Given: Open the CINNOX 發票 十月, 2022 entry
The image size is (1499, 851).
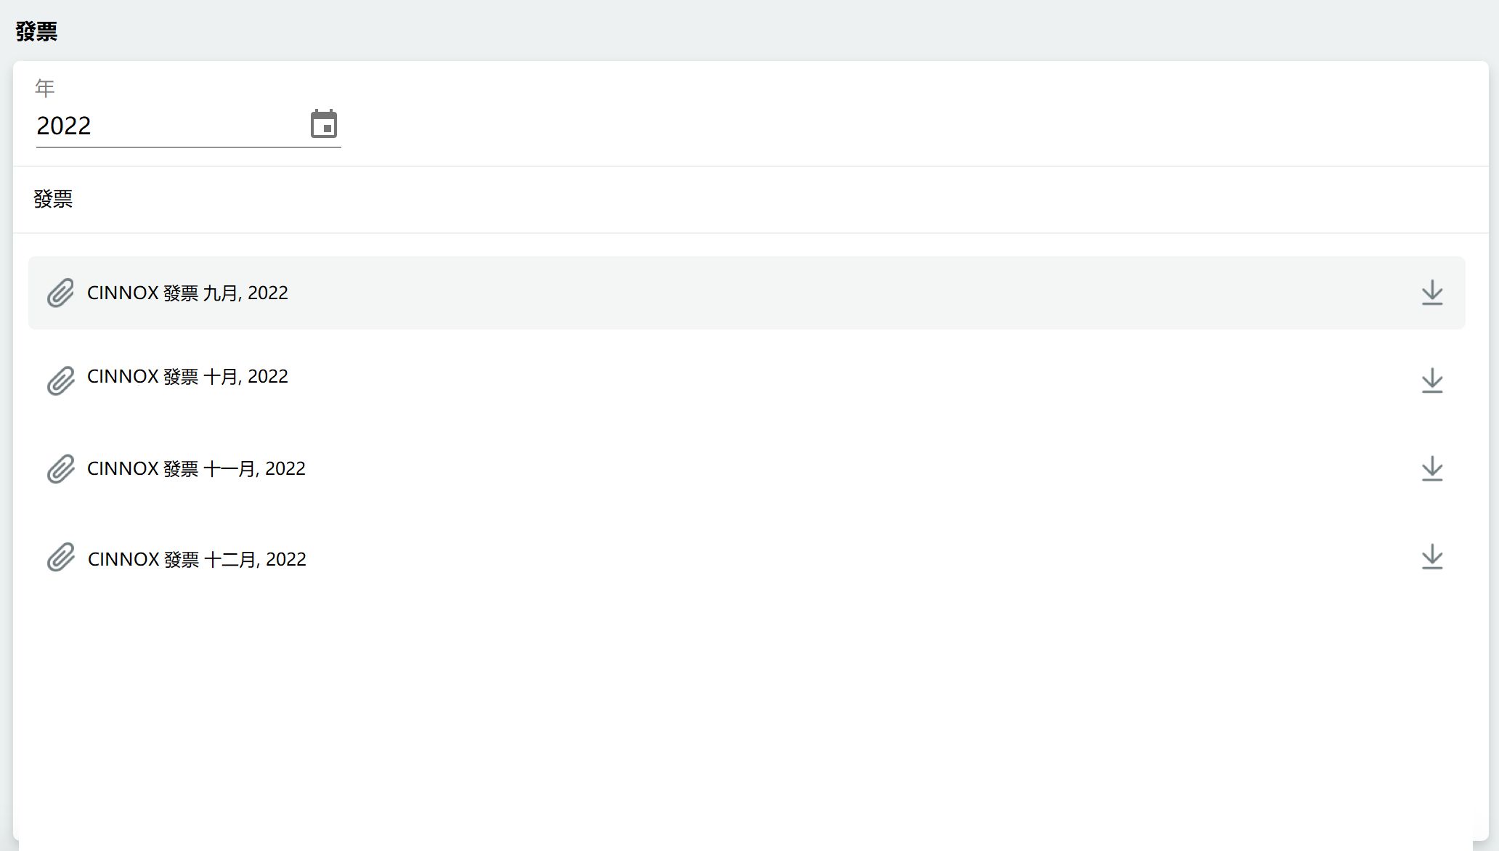Looking at the screenshot, I should coord(187,377).
